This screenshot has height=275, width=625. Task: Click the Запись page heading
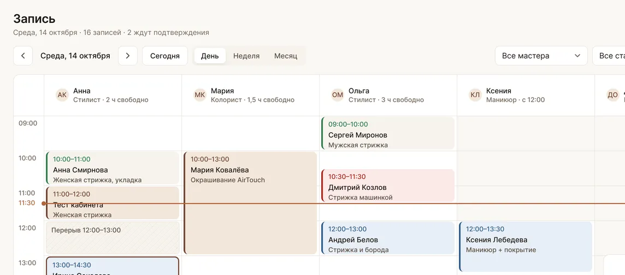(x=34, y=19)
